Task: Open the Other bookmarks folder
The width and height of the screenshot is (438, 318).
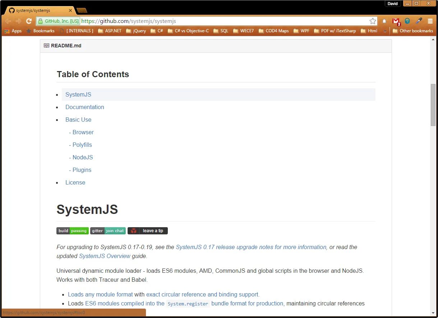Action: [x=413, y=31]
